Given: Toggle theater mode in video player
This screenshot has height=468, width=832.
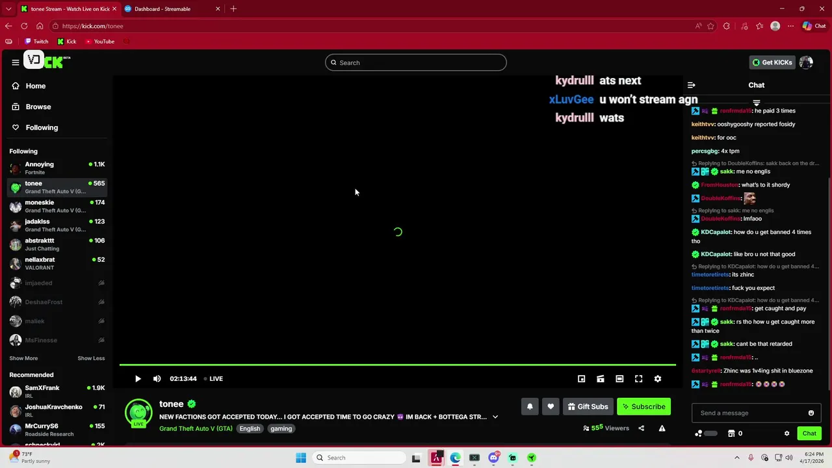Looking at the screenshot, I should tap(619, 379).
